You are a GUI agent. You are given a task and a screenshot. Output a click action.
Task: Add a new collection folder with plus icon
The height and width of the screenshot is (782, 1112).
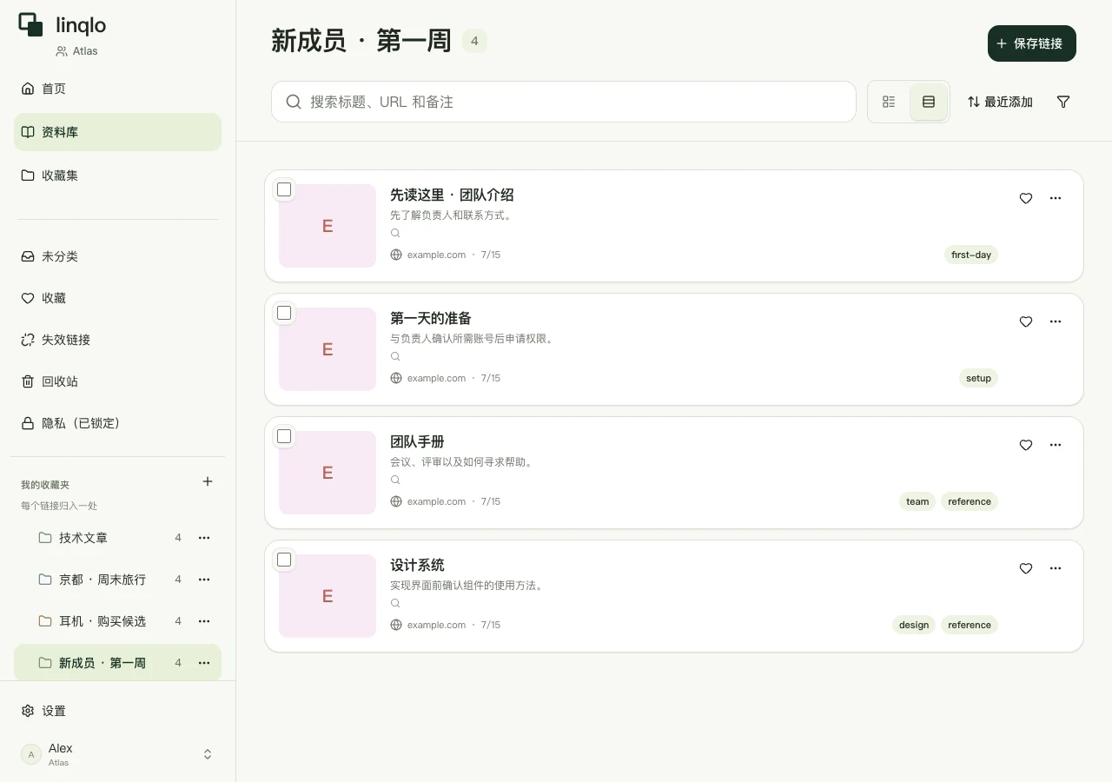tap(208, 481)
